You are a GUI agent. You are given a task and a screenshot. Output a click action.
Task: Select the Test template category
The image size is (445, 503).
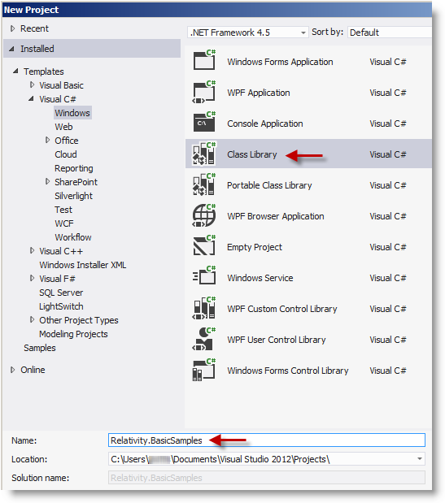pyautogui.click(x=63, y=210)
